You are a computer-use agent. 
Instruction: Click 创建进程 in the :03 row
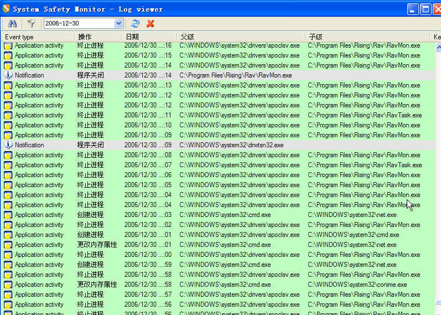coord(91,215)
